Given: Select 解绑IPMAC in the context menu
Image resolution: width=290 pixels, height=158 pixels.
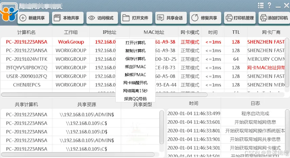Looking at the screenshot, I should click(x=135, y=75).
